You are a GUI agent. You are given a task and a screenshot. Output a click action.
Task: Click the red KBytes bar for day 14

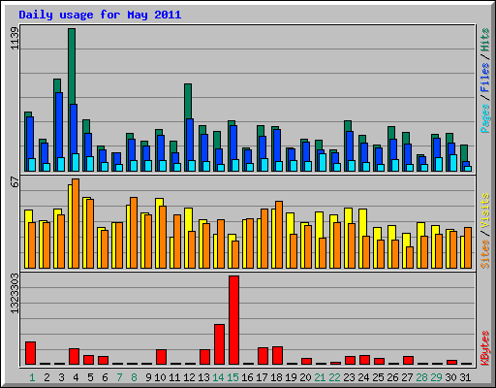[x=219, y=344]
